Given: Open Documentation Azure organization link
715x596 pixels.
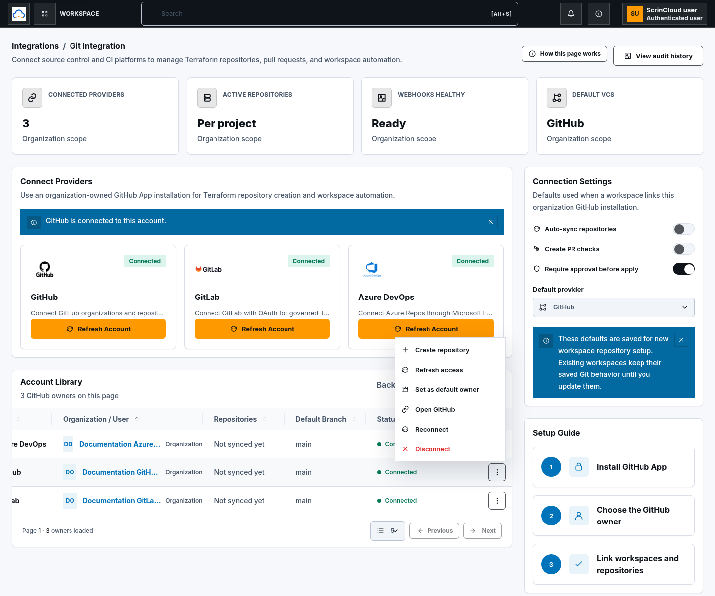Looking at the screenshot, I should [x=120, y=444].
